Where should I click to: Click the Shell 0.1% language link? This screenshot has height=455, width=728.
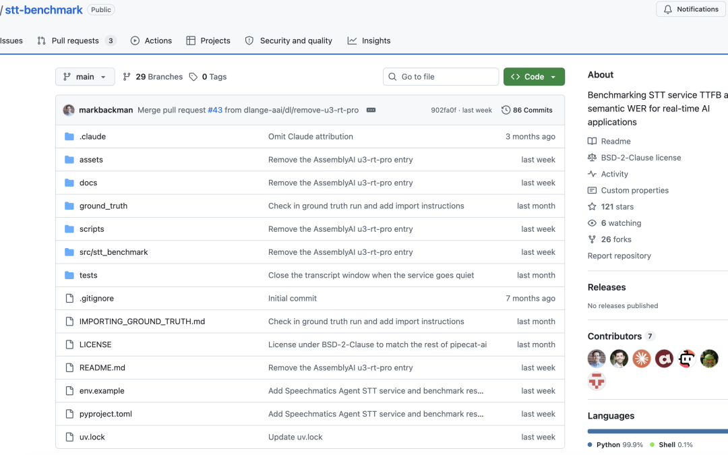click(671, 445)
